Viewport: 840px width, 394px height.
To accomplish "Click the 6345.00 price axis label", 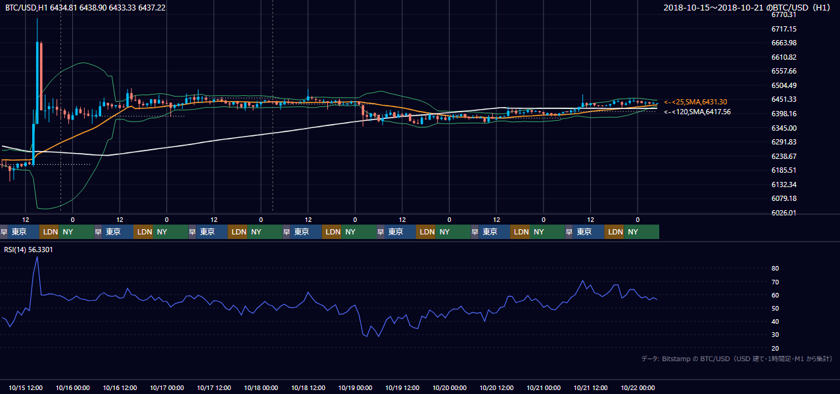I will [784, 128].
